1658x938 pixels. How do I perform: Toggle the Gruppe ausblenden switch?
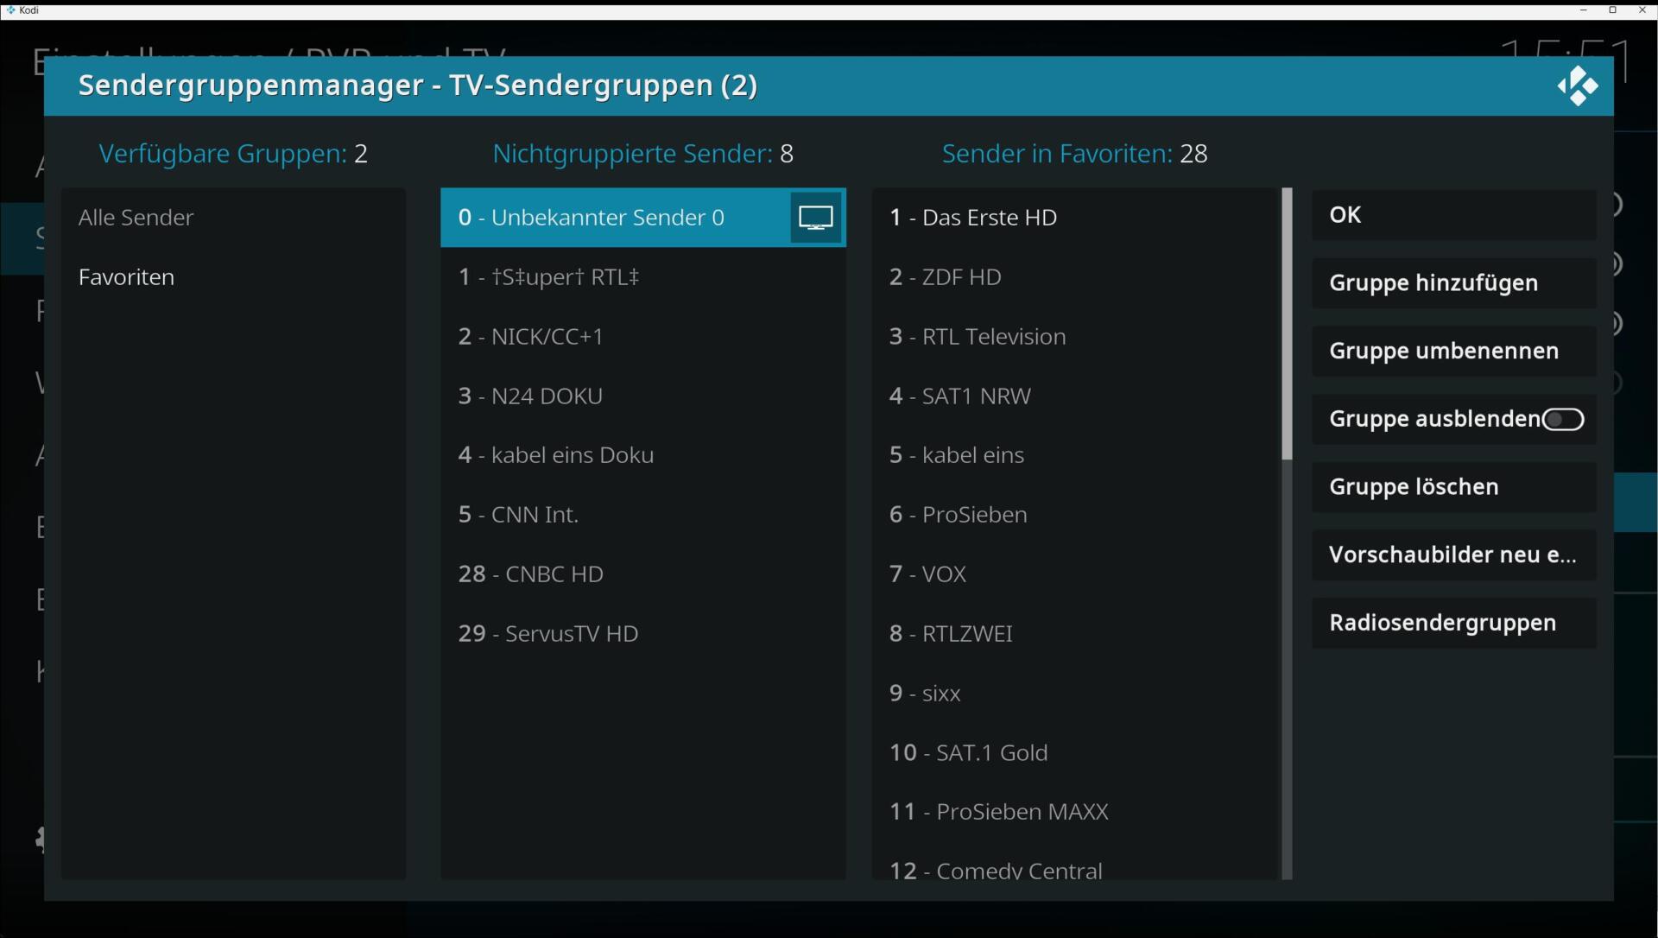pos(1563,420)
